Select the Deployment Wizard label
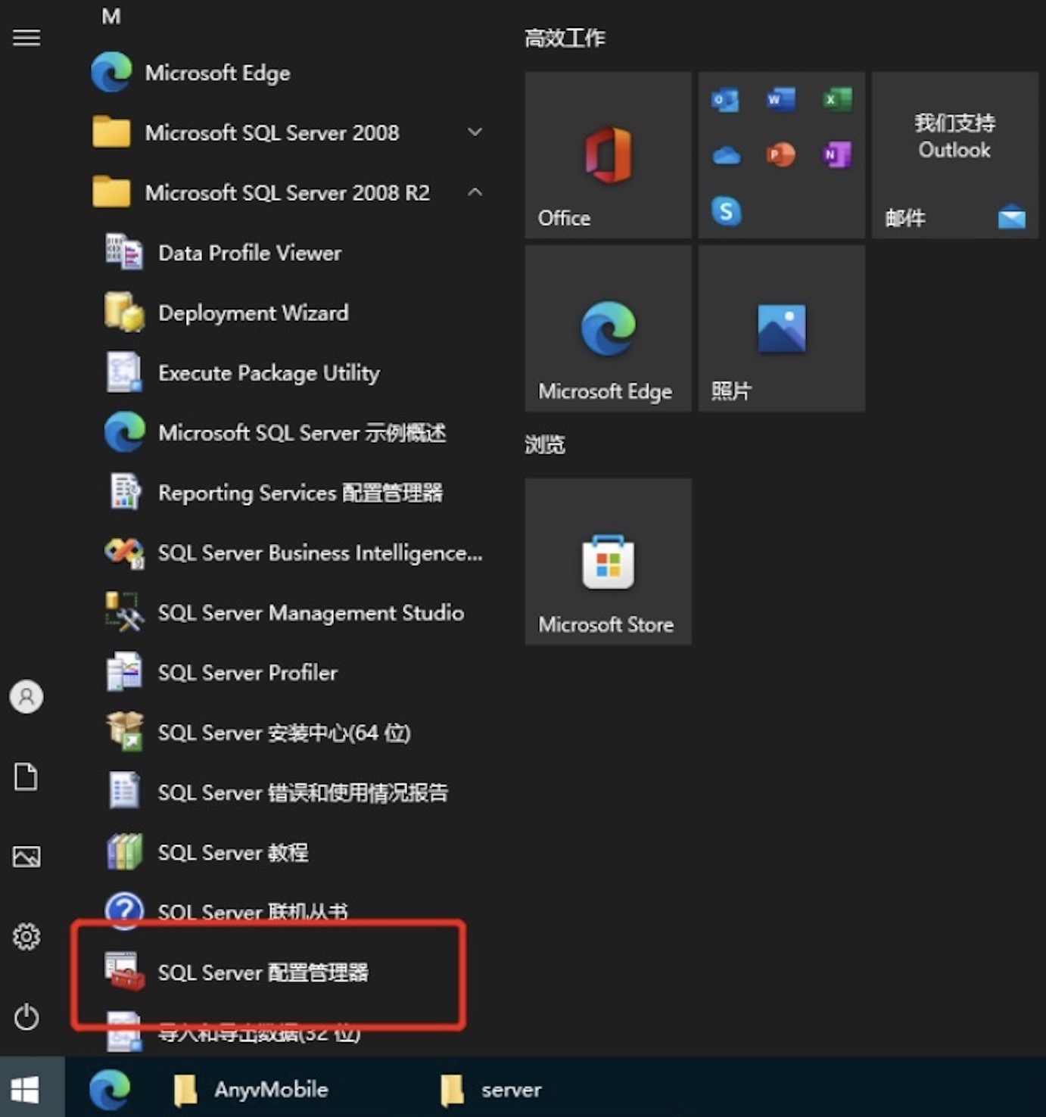 254,313
